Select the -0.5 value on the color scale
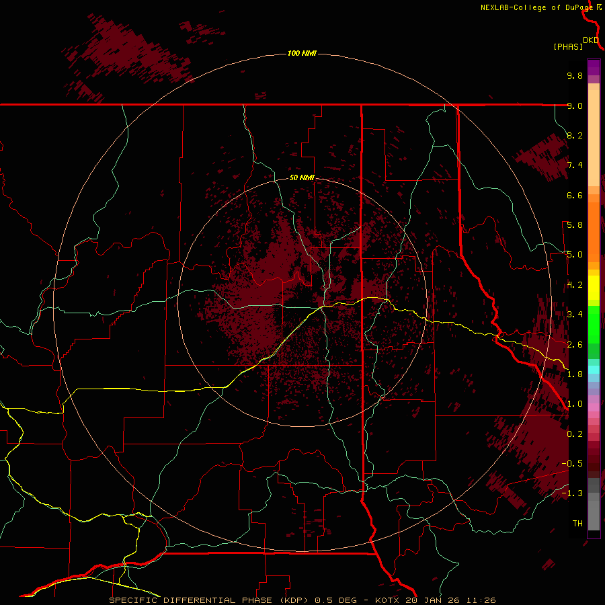This screenshot has width=605, height=605. tap(572, 464)
